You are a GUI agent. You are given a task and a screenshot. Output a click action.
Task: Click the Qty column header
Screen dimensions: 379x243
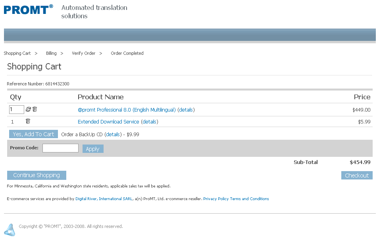[15, 97]
